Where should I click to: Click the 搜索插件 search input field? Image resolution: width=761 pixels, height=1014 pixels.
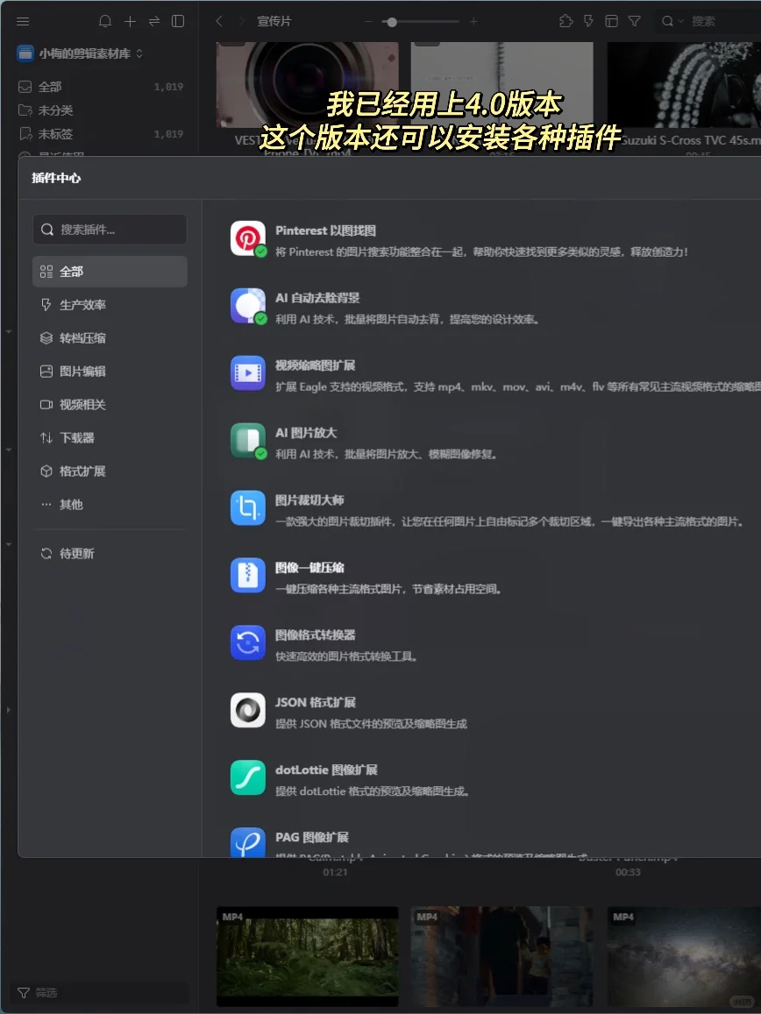(110, 229)
